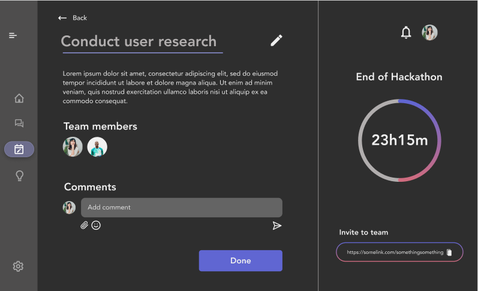Select the second team member avatar
This screenshot has width=478, height=291.
point(97,147)
